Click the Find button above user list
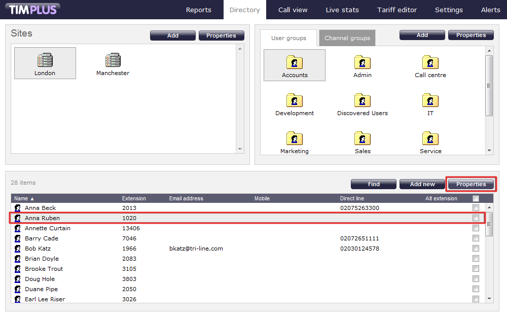Image resolution: width=507 pixels, height=318 pixels. point(374,184)
